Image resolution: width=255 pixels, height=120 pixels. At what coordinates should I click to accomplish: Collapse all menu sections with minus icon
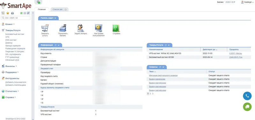pyautogui.click(x=25, y=13)
